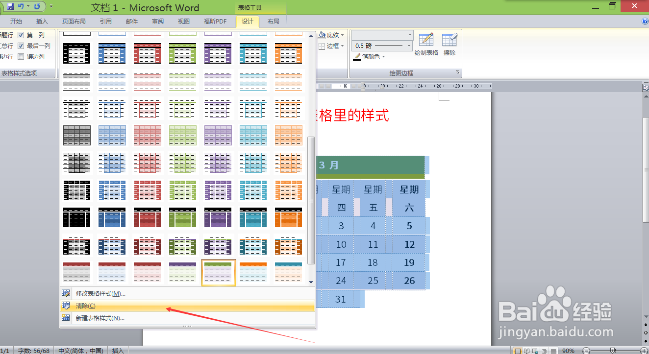Click the Redo icon in the quick access toolbar

[x=37, y=6]
